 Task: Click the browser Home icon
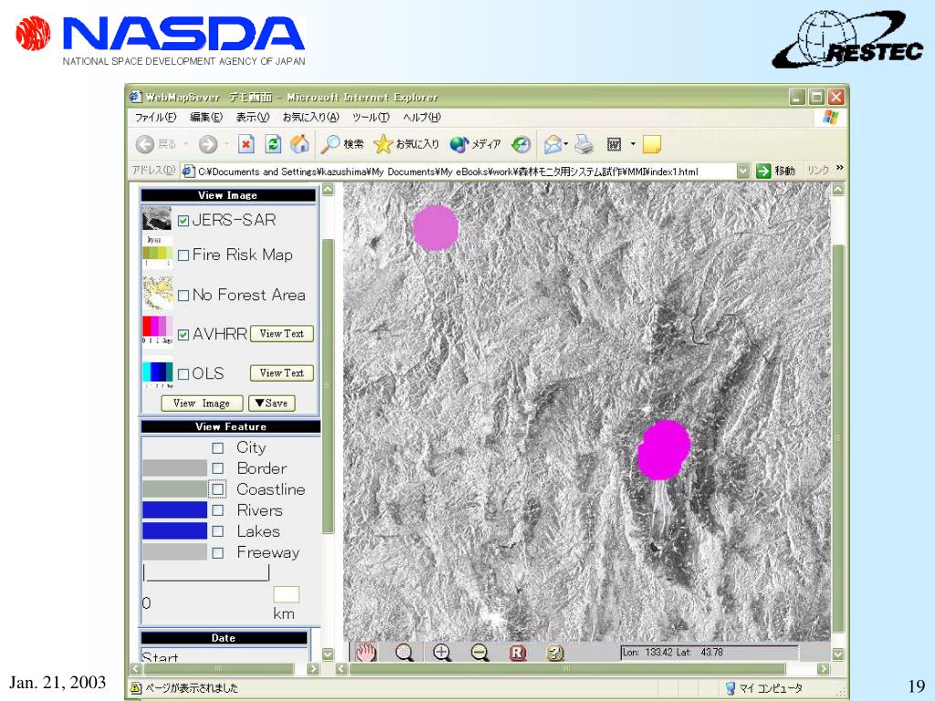click(299, 144)
